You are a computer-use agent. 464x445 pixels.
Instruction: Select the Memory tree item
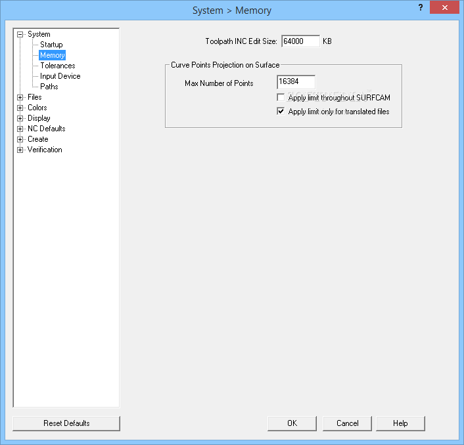pos(52,55)
